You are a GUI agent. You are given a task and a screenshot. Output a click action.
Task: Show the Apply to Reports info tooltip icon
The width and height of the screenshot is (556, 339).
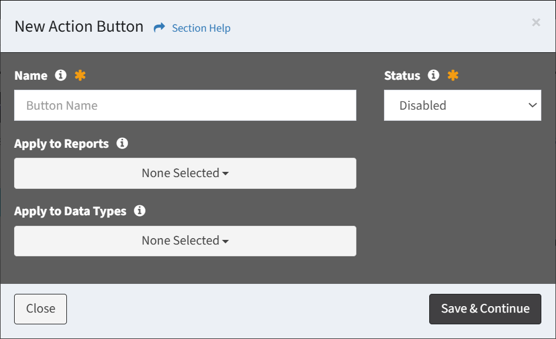122,143
